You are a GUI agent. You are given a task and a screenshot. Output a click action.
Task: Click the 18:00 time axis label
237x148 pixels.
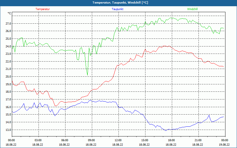pyautogui.click(x=171, y=140)
